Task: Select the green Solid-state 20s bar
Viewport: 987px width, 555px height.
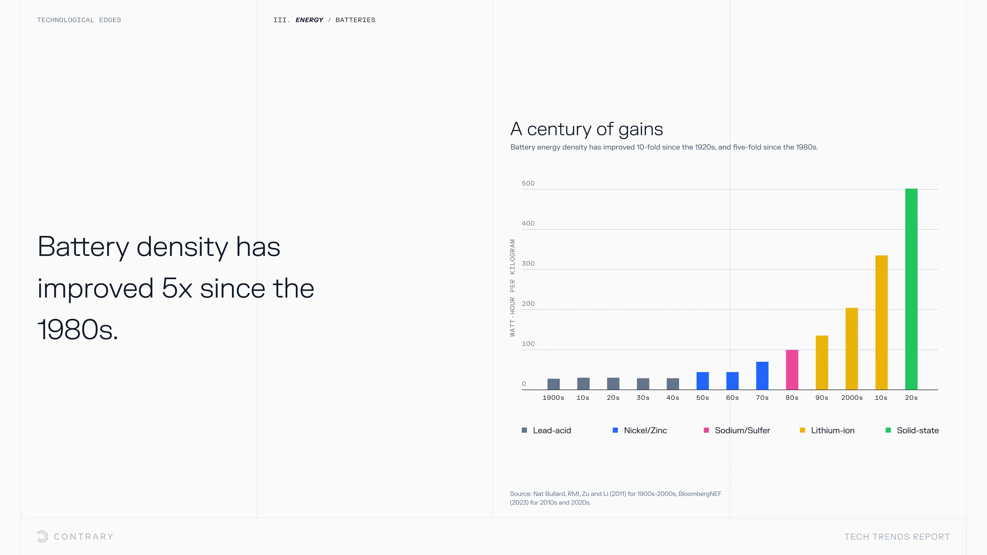Action: (911, 289)
